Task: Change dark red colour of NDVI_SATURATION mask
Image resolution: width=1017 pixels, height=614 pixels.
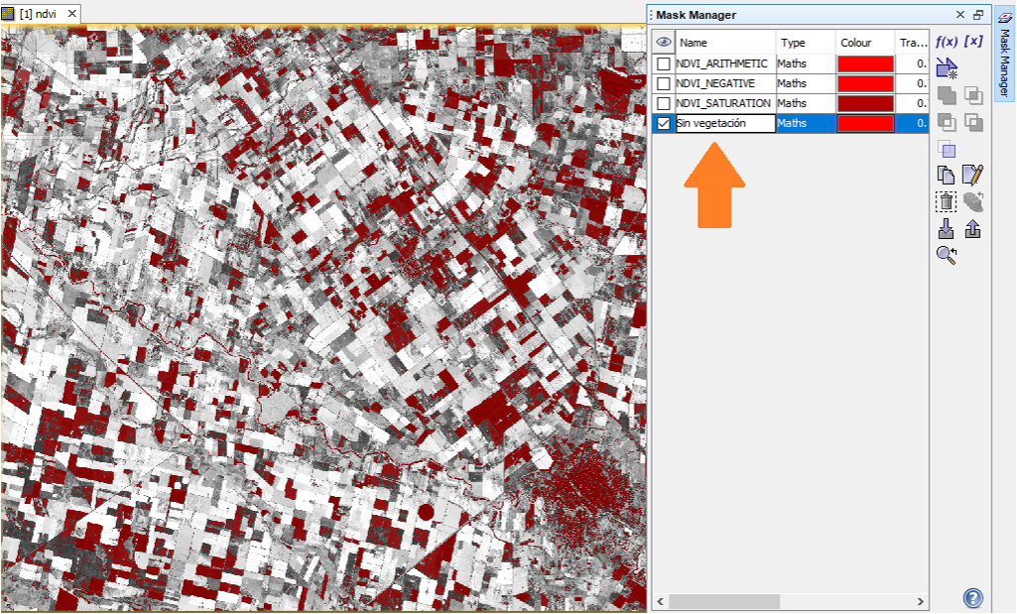Action: point(865,103)
